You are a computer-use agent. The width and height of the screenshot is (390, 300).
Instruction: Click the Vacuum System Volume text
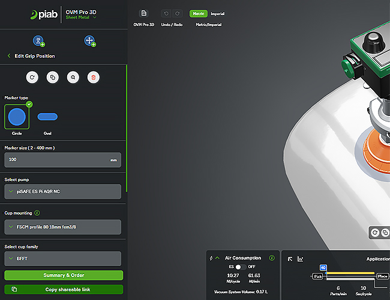pyautogui.click(x=241, y=292)
